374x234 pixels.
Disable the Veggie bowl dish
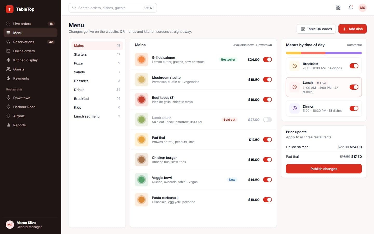[268, 180]
